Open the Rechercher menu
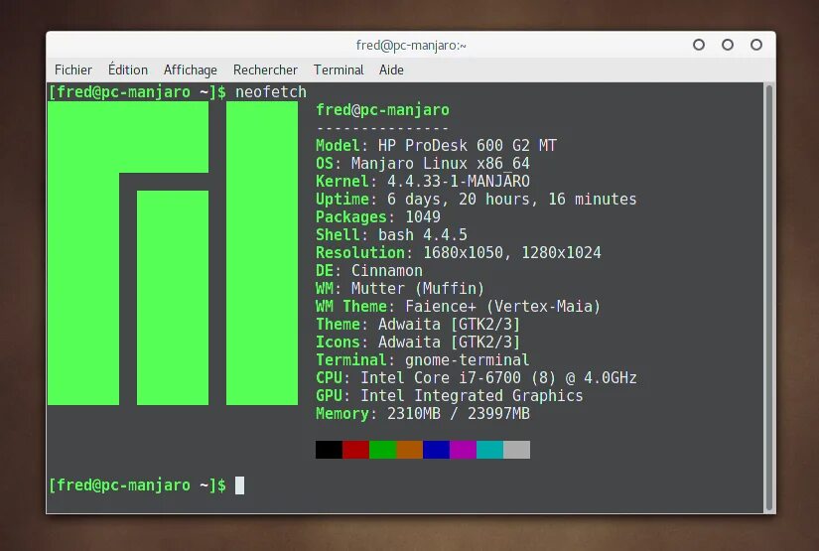Viewport: 819px width, 551px height. point(265,69)
